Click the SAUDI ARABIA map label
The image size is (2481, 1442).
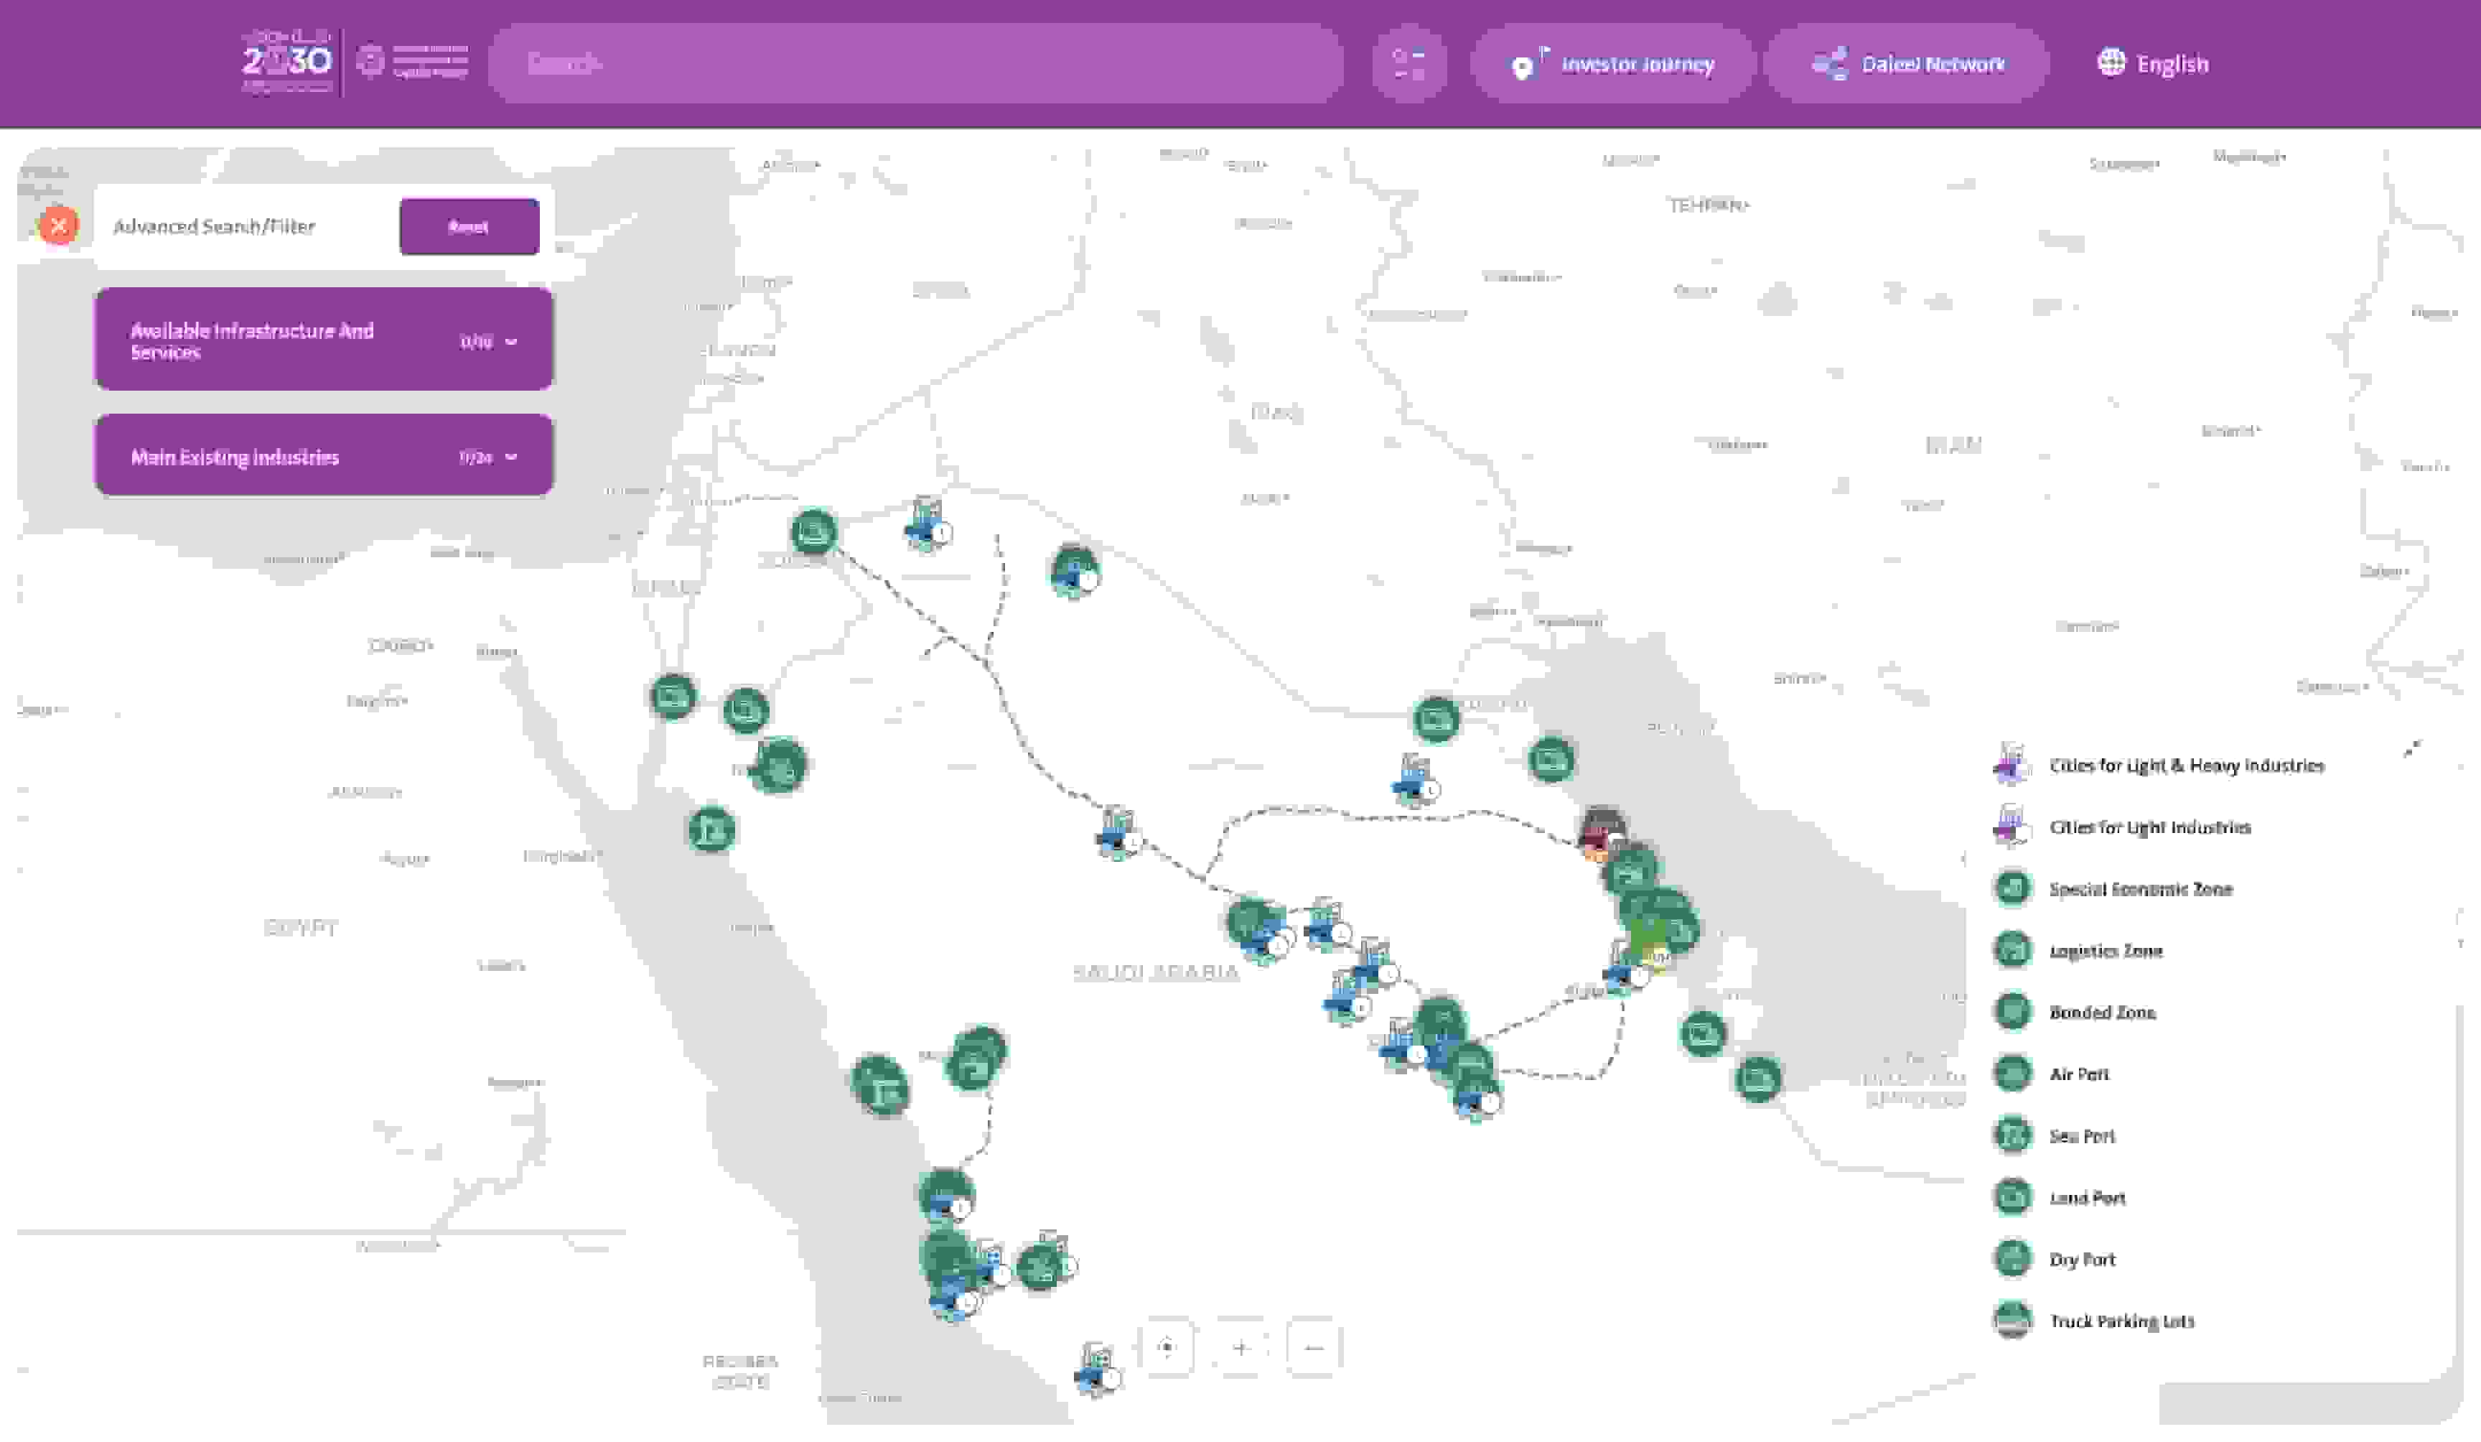pos(1155,972)
